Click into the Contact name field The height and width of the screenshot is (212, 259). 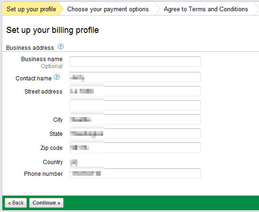click(135, 77)
